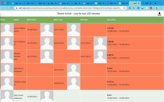Click the red adblock extension icon

point(151,8)
